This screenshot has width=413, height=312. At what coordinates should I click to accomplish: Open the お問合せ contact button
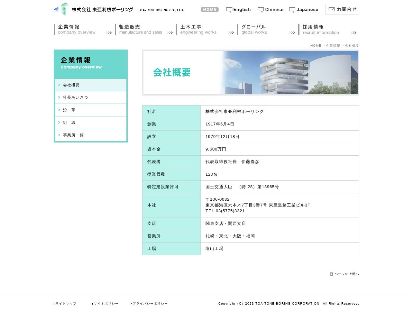[342, 9]
